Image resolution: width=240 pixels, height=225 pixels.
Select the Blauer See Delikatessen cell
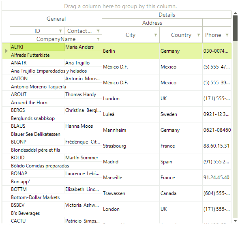point(56,134)
